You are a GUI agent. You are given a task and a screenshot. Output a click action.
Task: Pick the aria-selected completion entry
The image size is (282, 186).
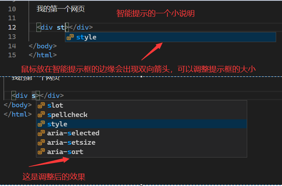pyautogui.click(x=73, y=133)
